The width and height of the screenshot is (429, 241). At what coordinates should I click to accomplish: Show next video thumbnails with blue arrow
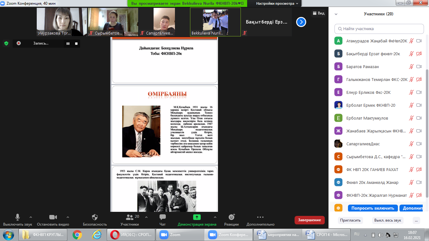(x=301, y=22)
